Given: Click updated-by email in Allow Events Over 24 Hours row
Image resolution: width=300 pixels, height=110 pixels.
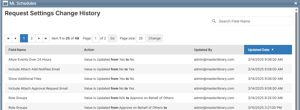Looking at the screenshot, I should coord(214,59).
